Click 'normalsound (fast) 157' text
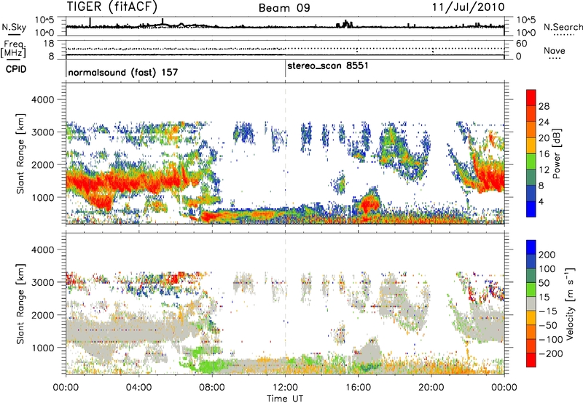This screenshot has width=583, height=403. (x=123, y=72)
